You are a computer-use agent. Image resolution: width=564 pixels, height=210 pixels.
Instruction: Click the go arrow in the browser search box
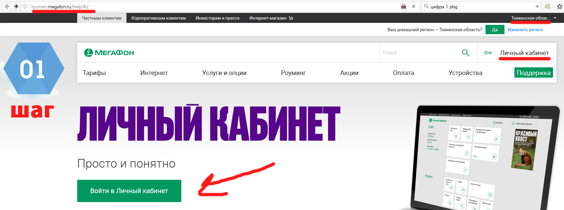(x=537, y=6)
